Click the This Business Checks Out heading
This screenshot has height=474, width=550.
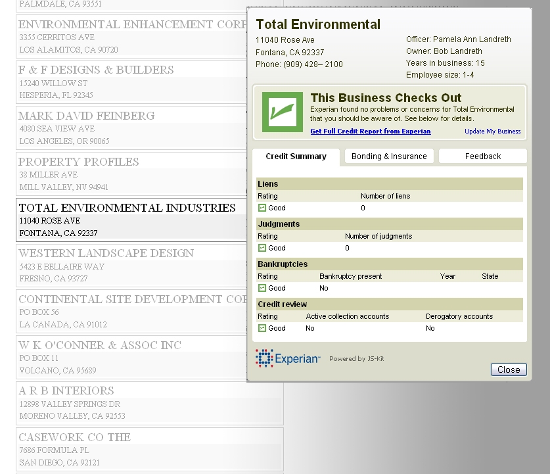point(386,97)
